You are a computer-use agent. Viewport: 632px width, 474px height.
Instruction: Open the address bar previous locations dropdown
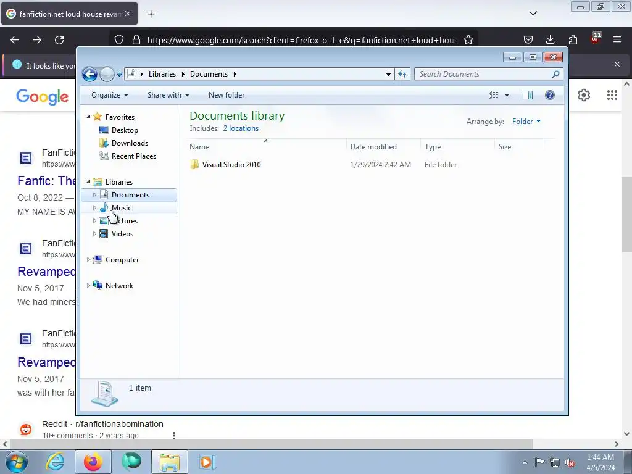tap(388, 74)
